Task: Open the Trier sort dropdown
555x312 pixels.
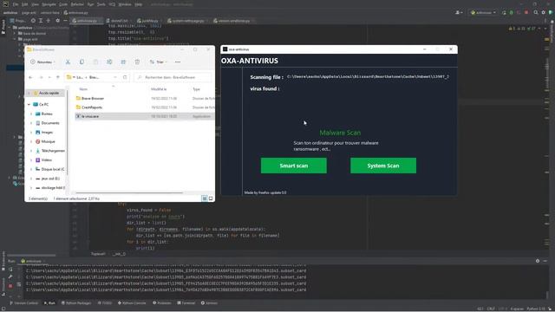Action: coord(158,62)
